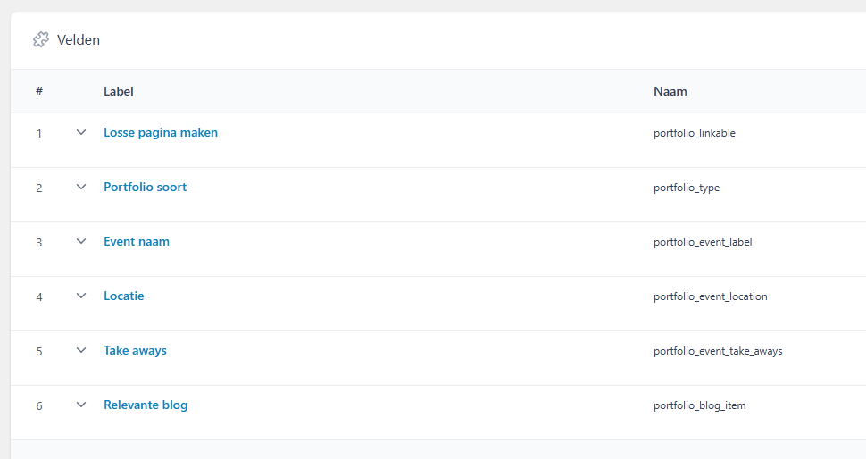Edit the Event naam field
866x459 pixels.
(x=136, y=241)
